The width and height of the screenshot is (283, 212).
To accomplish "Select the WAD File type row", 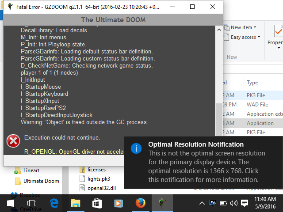I will click(257, 105).
